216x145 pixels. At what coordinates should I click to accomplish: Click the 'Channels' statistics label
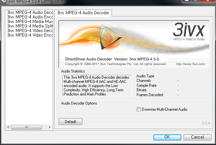[x=144, y=81]
